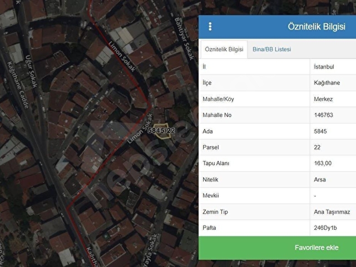The image size is (356, 267).
Task: Click the Tapu Alanı label
Action: (x=216, y=163)
